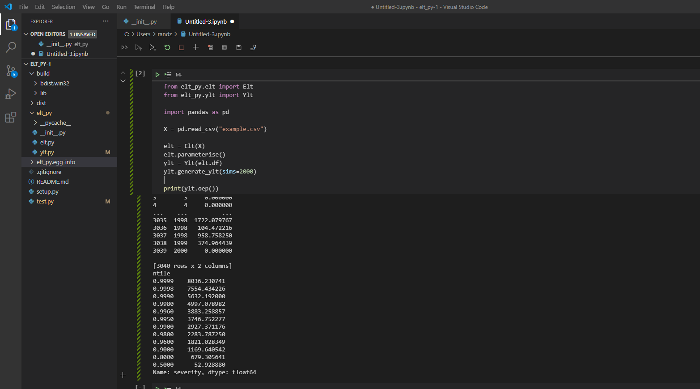Click the pd.read_csv code line
Viewport: 700px width, 389px height.
215,129
